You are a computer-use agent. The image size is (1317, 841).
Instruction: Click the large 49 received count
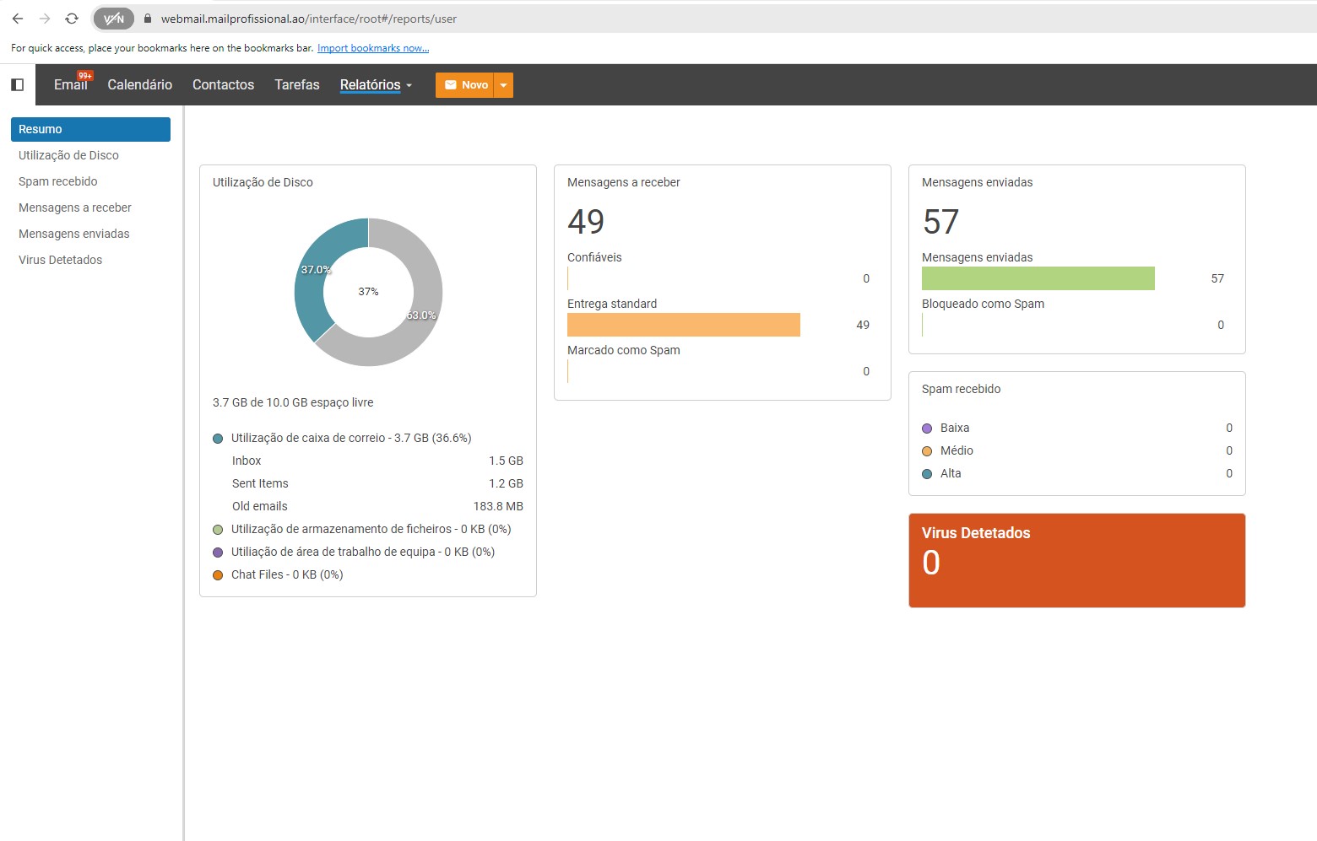[x=586, y=222]
